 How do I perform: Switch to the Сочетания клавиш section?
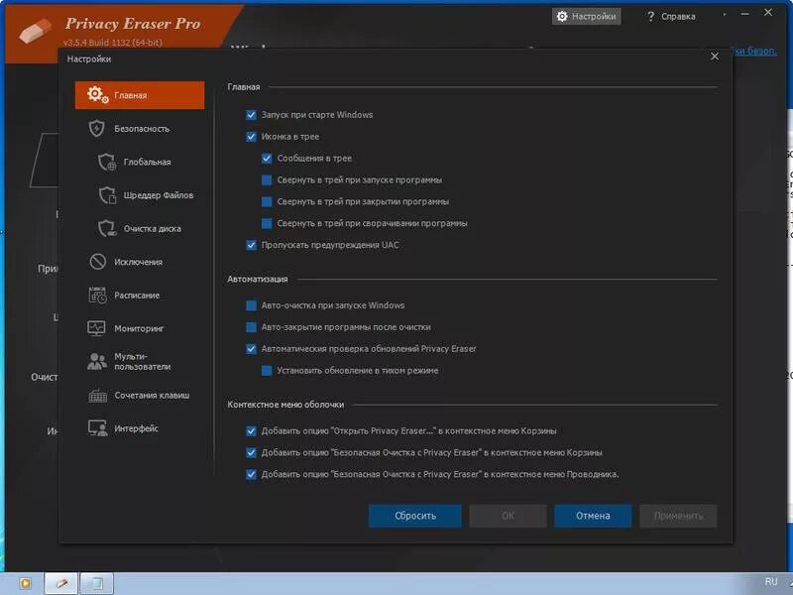140,395
